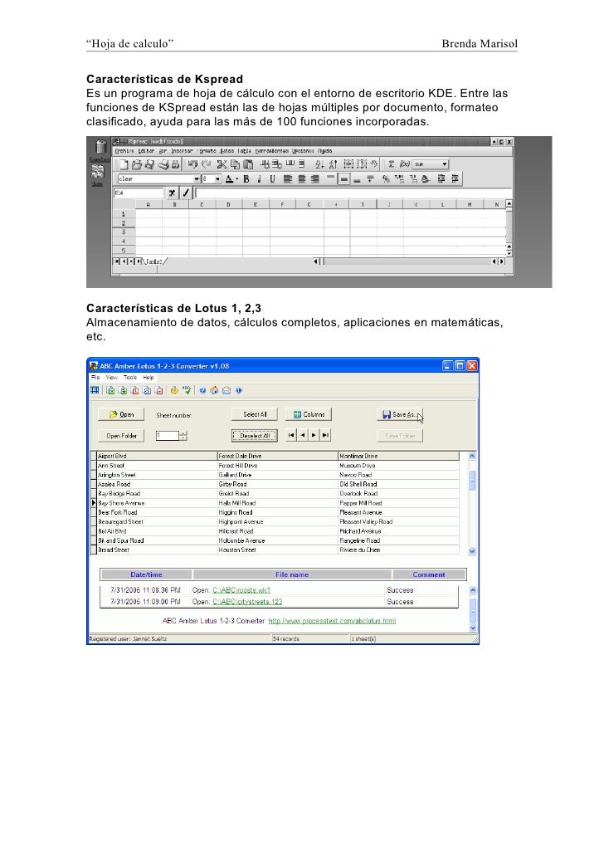Open the Tools menu in Lotus Converter

[130, 378]
